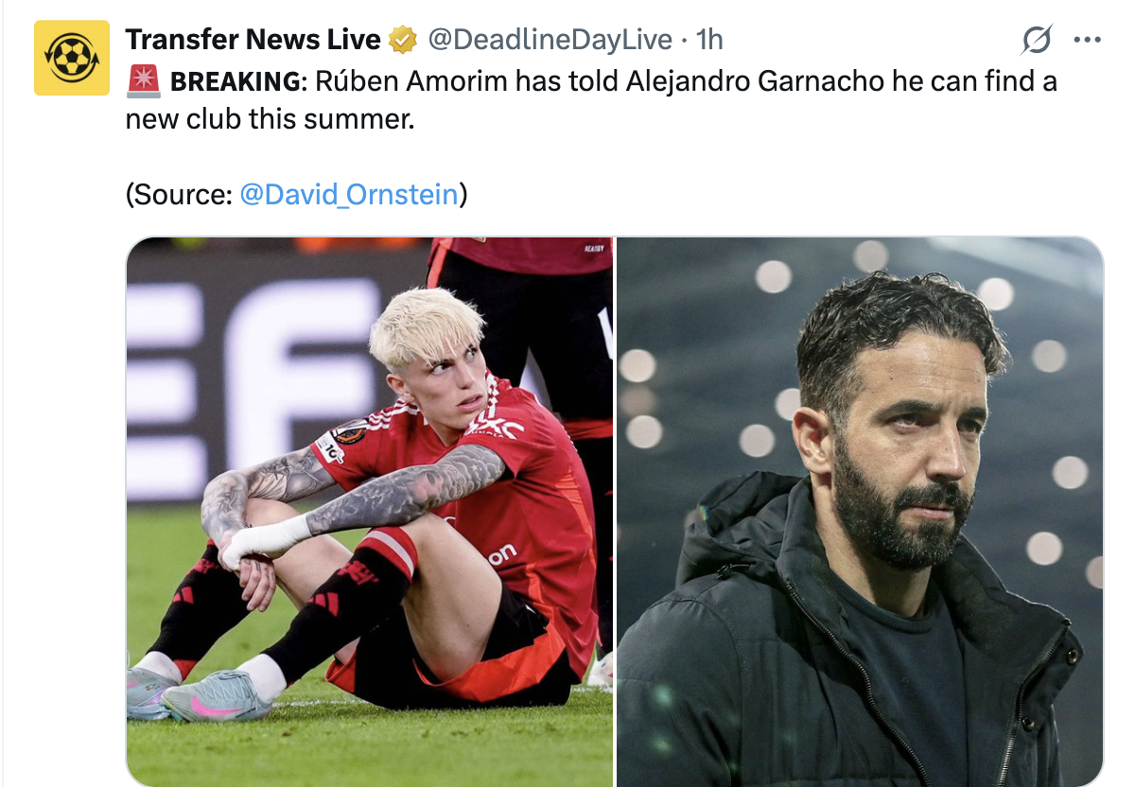Open the 1h timestamp permalink
The image size is (1135, 787).
[x=708, y=40]
